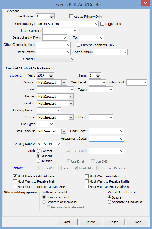Select Ignore under different constit
Screen dimensions: 152x229
point(109,197)
